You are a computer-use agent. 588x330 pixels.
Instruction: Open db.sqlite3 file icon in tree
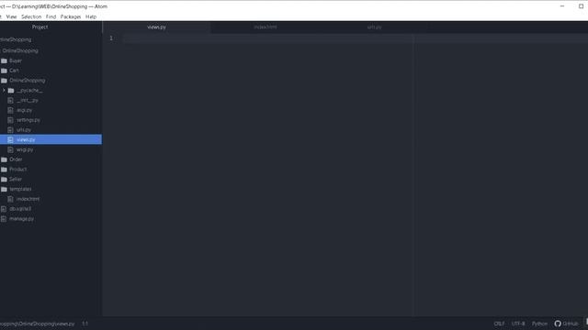(x=4, y=209)
